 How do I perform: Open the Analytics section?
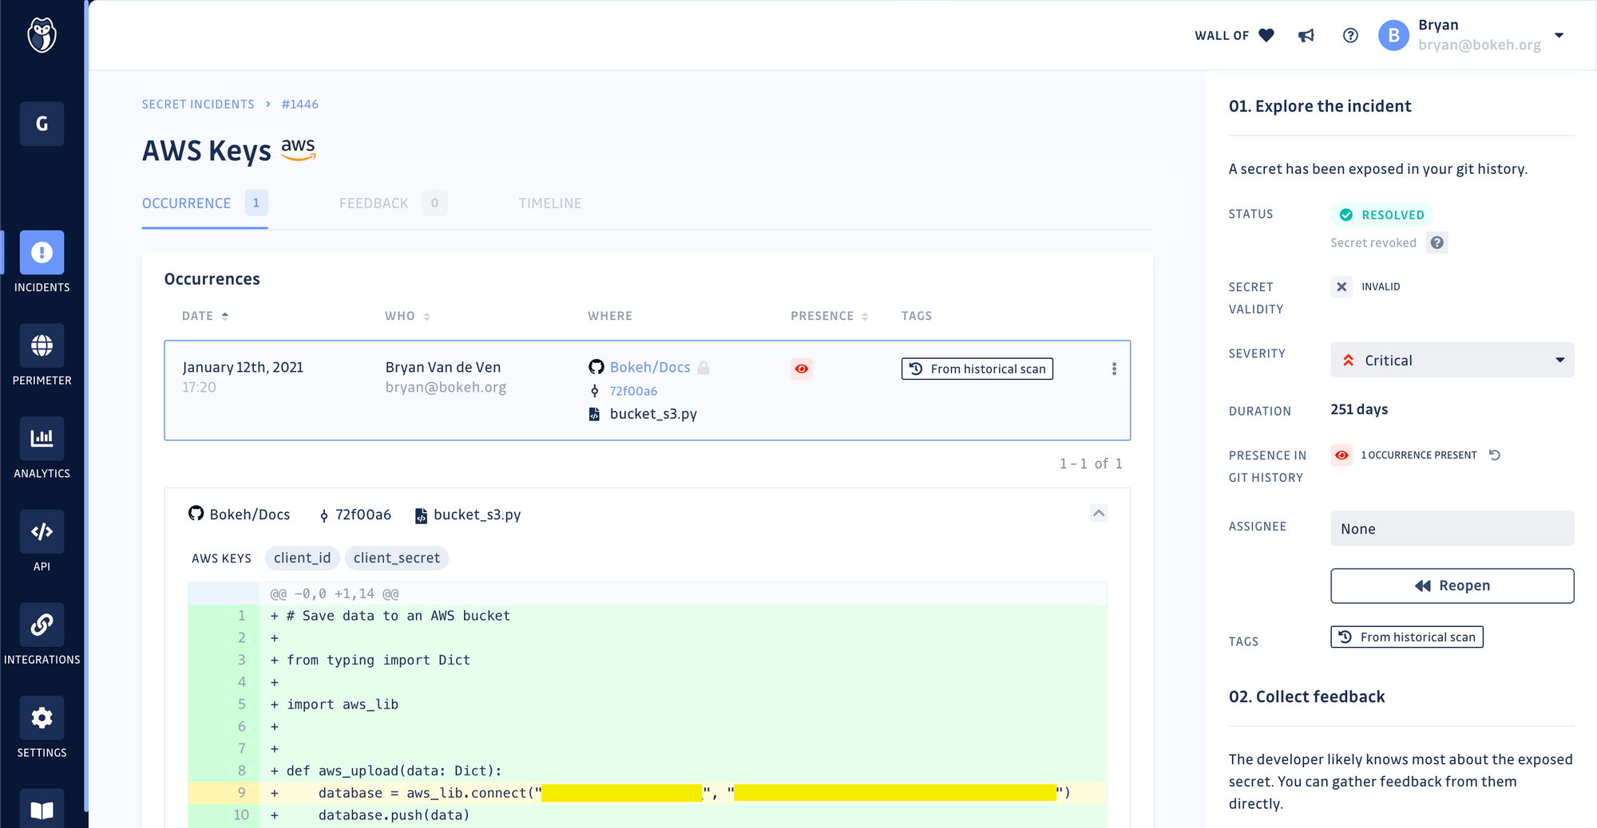pyautogui.click(x=42, y=449)
